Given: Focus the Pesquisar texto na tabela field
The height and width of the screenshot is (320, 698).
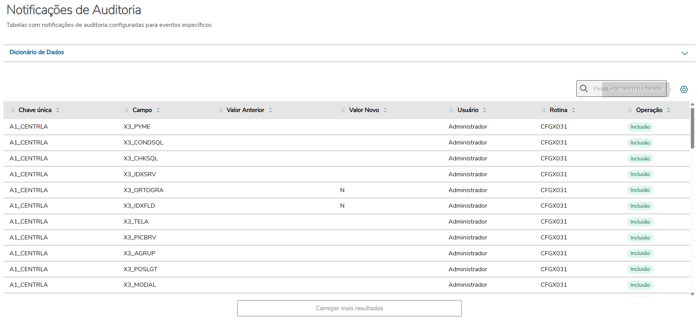Looking at the screenshot, I should point(628,89).
